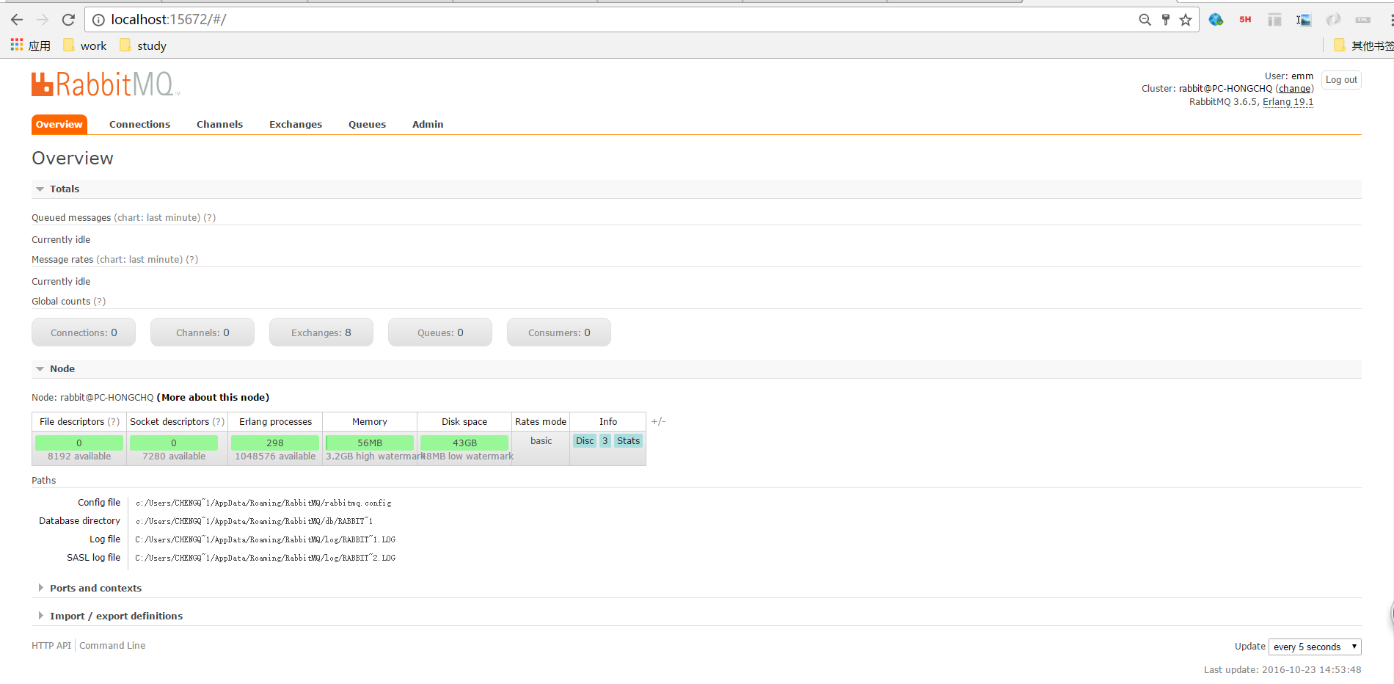The height and width of the screenshot is (684, 1394).
Task: Click the XML extension icon
Action: (1362, 20)
